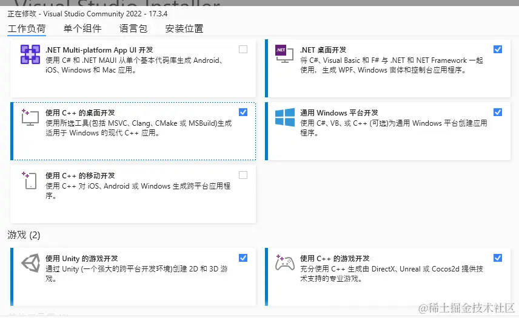Click the 游戏 (2) section heading
The height and width of the screenshot is (318, 519).
pyautogui.click(x=24, y=235)
